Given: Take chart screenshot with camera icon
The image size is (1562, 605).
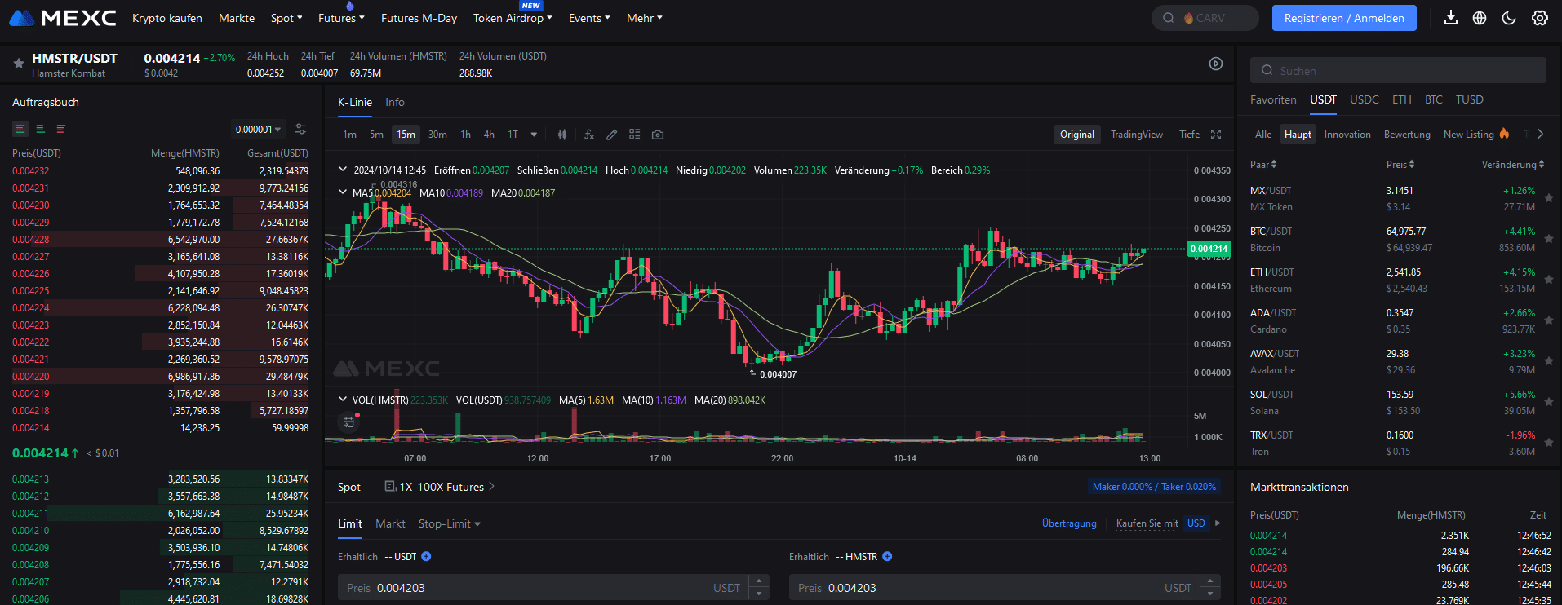Looking at the screenshot, I should tap(658, 135).
